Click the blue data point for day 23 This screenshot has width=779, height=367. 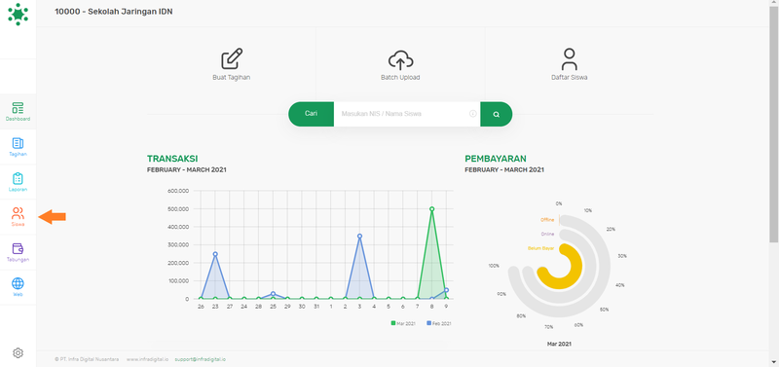(215, 254)
